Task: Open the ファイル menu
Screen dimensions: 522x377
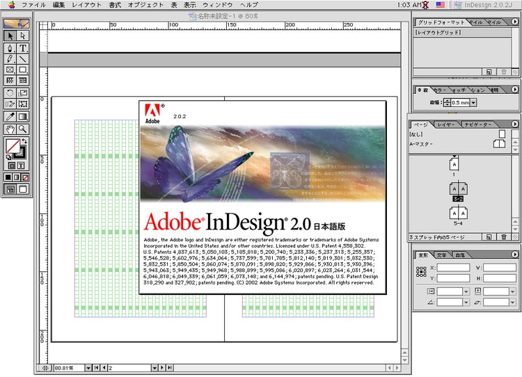Action: click(33, 5)
